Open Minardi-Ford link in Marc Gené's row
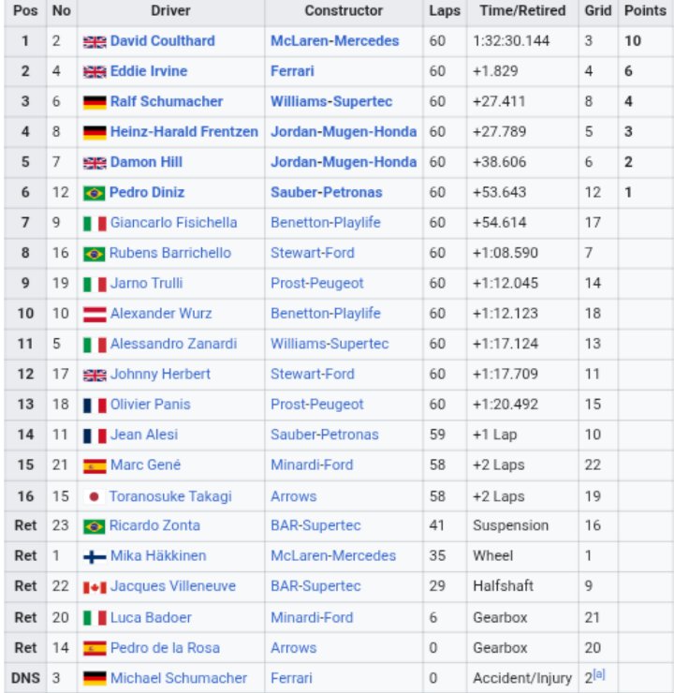 [x=312, y=464]
